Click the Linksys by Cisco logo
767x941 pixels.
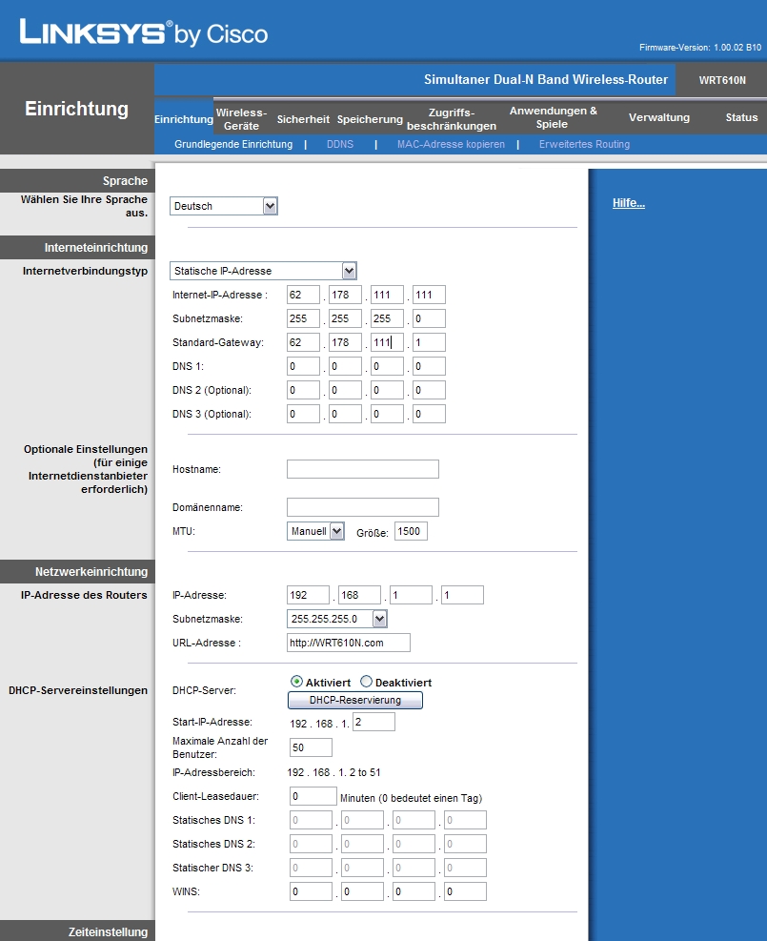[143, 33]
